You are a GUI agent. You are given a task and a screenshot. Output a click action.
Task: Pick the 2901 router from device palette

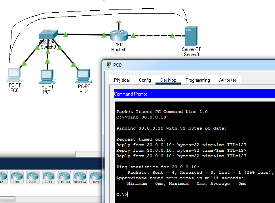tap(32, 177)
